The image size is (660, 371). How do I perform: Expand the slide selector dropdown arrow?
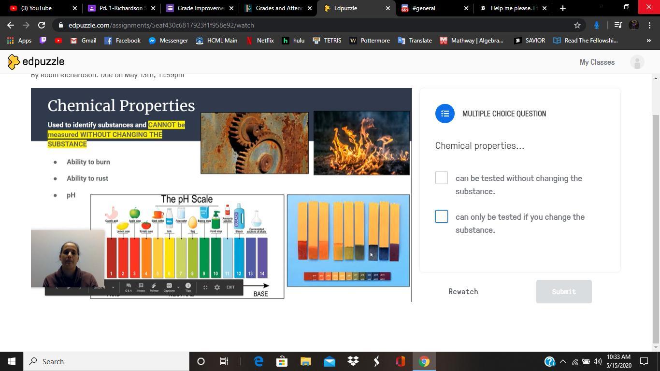113,287
